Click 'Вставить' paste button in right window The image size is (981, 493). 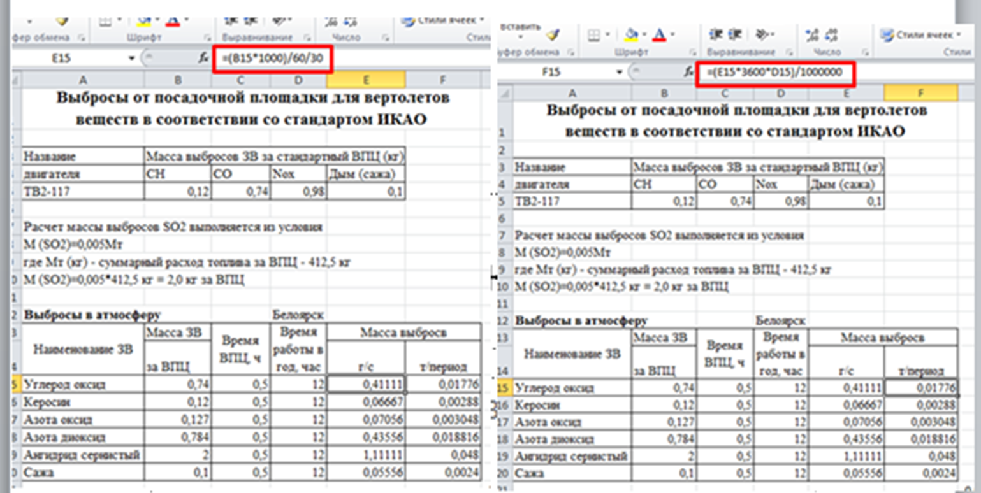pyautogui.click(x=519, y=27)
